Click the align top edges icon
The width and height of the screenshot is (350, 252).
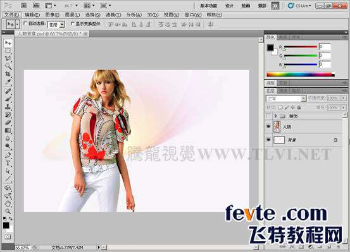pos(111,24)
